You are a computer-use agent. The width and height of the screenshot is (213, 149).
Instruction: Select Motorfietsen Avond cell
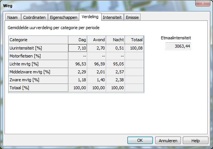97,56
